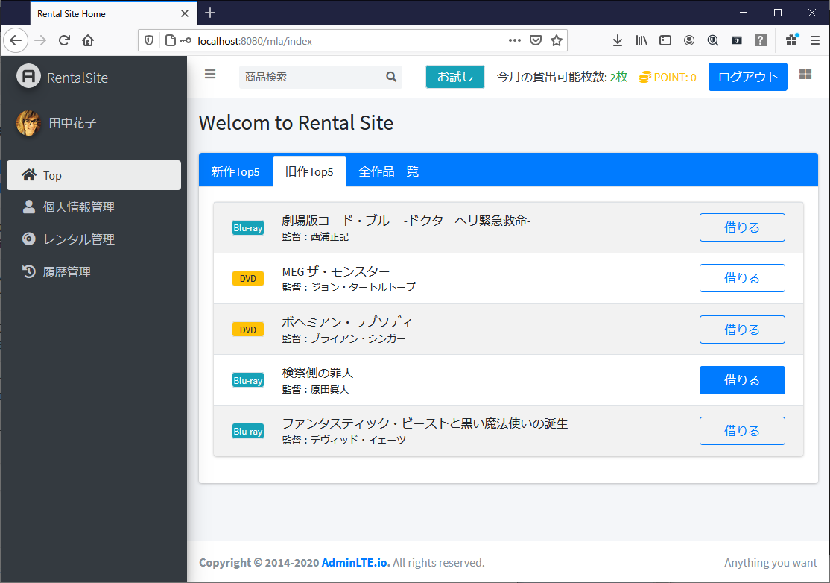Click the home icon beside Top

point(28,174)
